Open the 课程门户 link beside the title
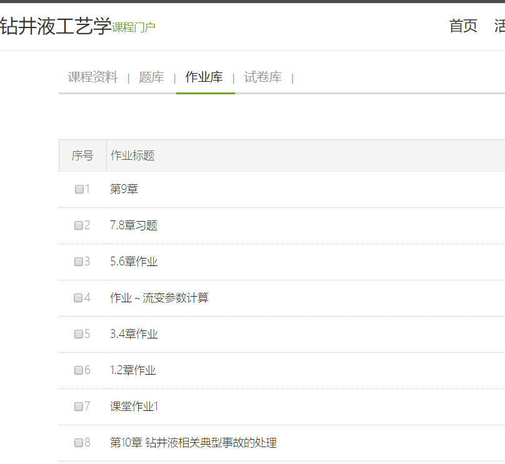The image size is (505, 464). point(134,27)
